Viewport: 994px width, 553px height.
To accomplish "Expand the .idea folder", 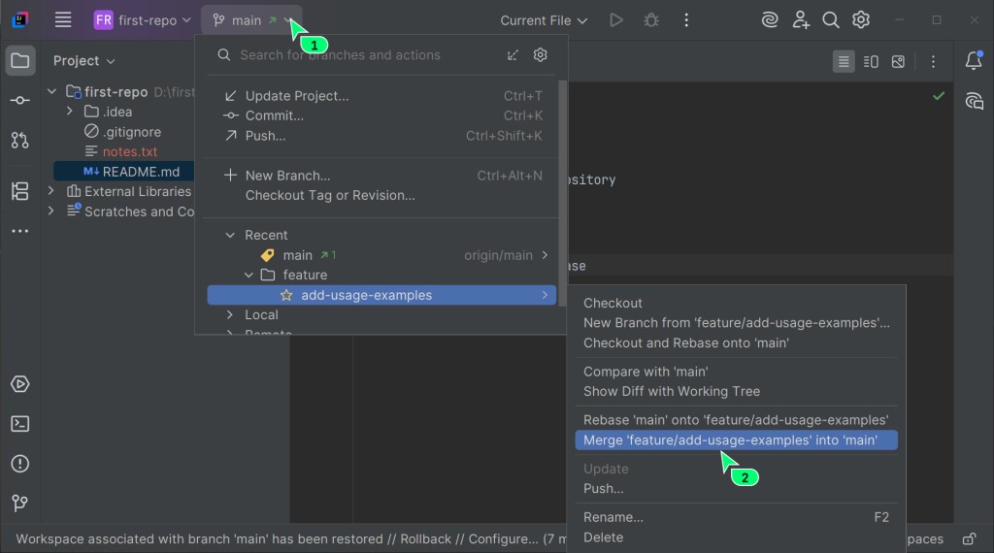I will 70,112.
